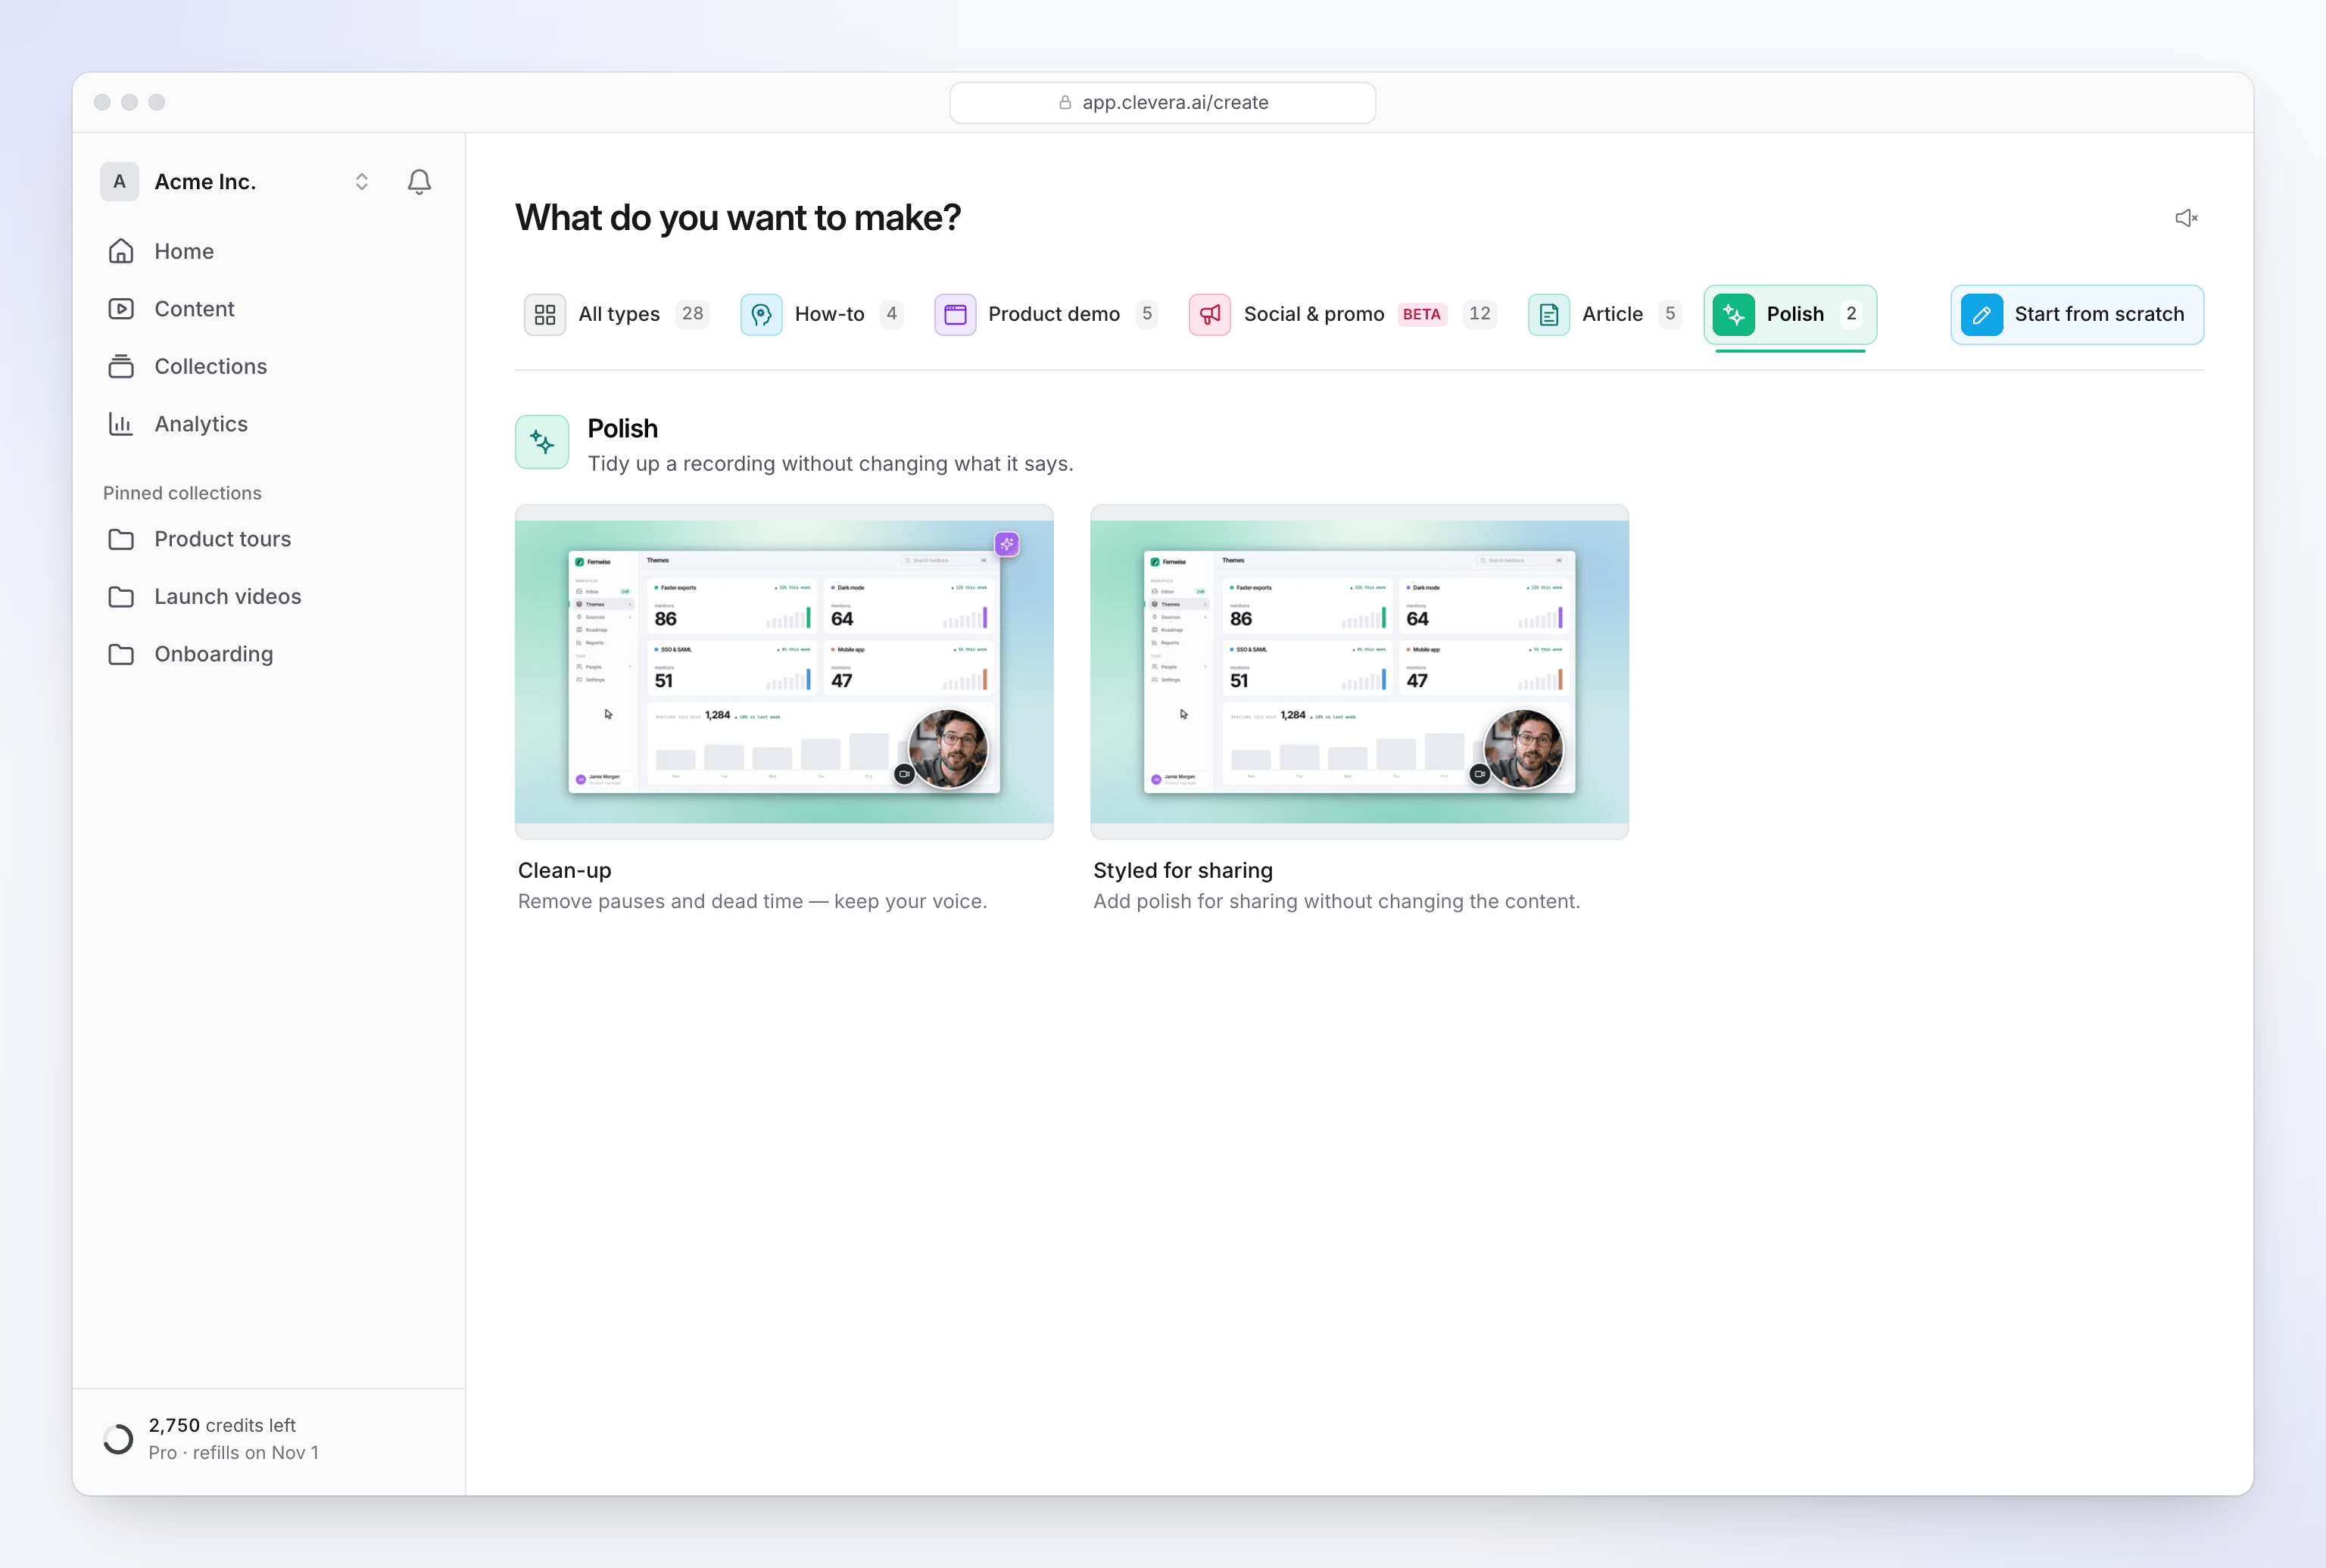Open the notifications bell

click(419, 182)
